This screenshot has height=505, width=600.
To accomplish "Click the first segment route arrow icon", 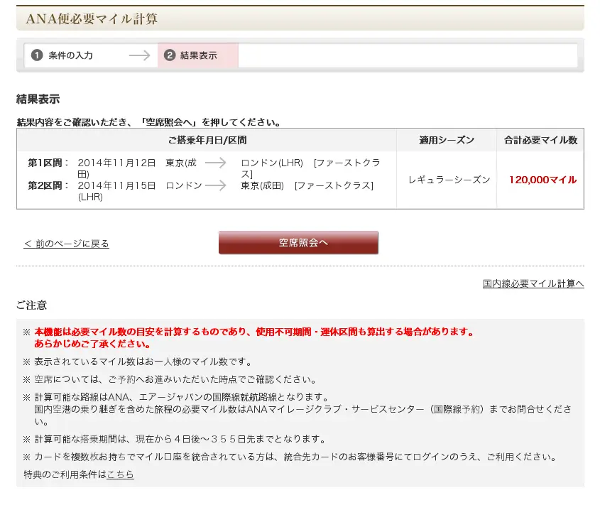I will point(215,163).
